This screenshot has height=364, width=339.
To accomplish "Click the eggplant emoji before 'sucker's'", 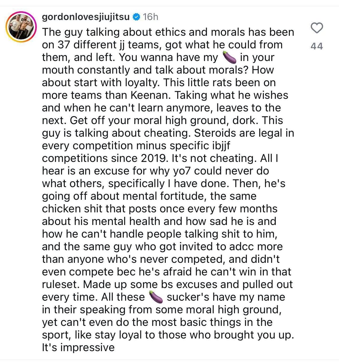I will coord(156,297).
